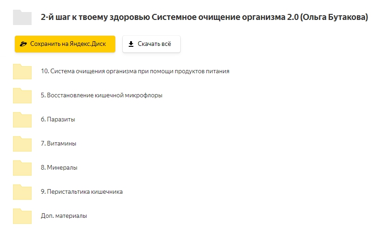
Task: Click the folder icon for '10. Система очищения организма'
Action: tap(22, 71)
